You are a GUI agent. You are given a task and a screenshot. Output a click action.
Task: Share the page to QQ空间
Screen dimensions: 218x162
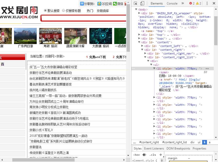click(x=104, y=3)
